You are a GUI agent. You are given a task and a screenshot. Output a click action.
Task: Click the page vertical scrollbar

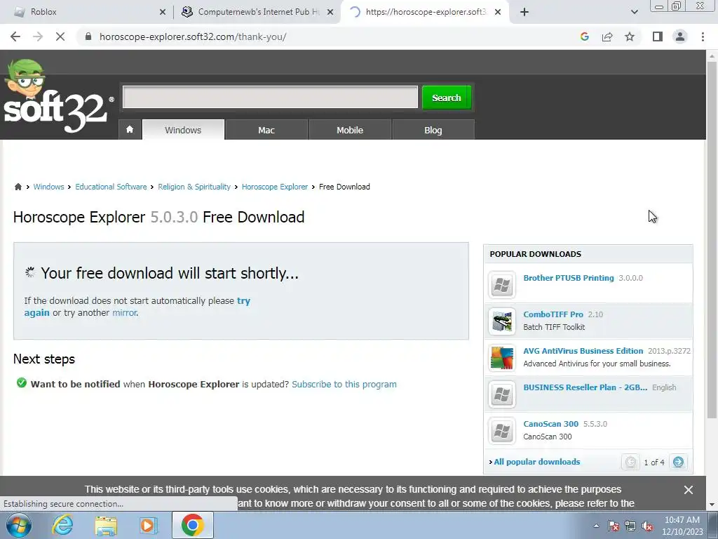click(x=712, y=239)
